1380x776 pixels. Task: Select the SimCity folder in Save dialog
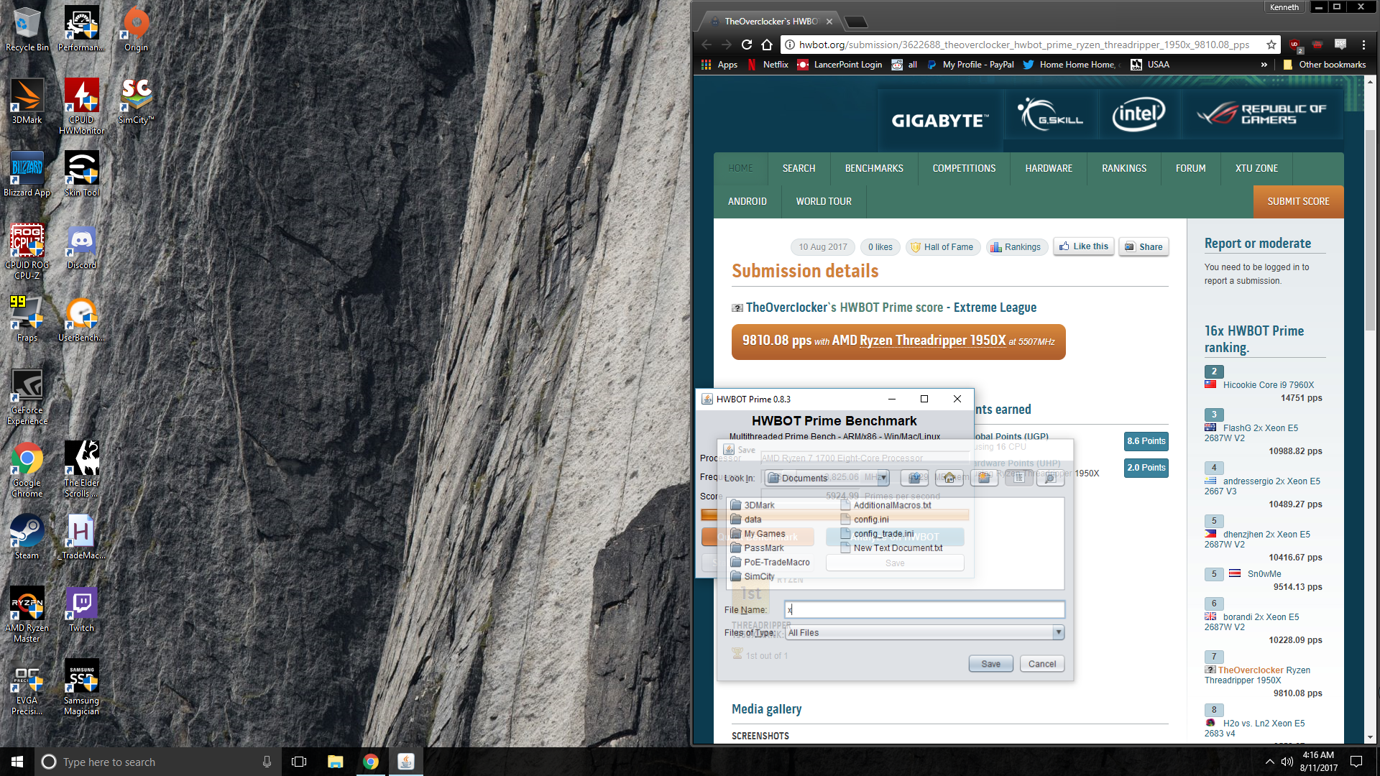[x=753, y=576]
